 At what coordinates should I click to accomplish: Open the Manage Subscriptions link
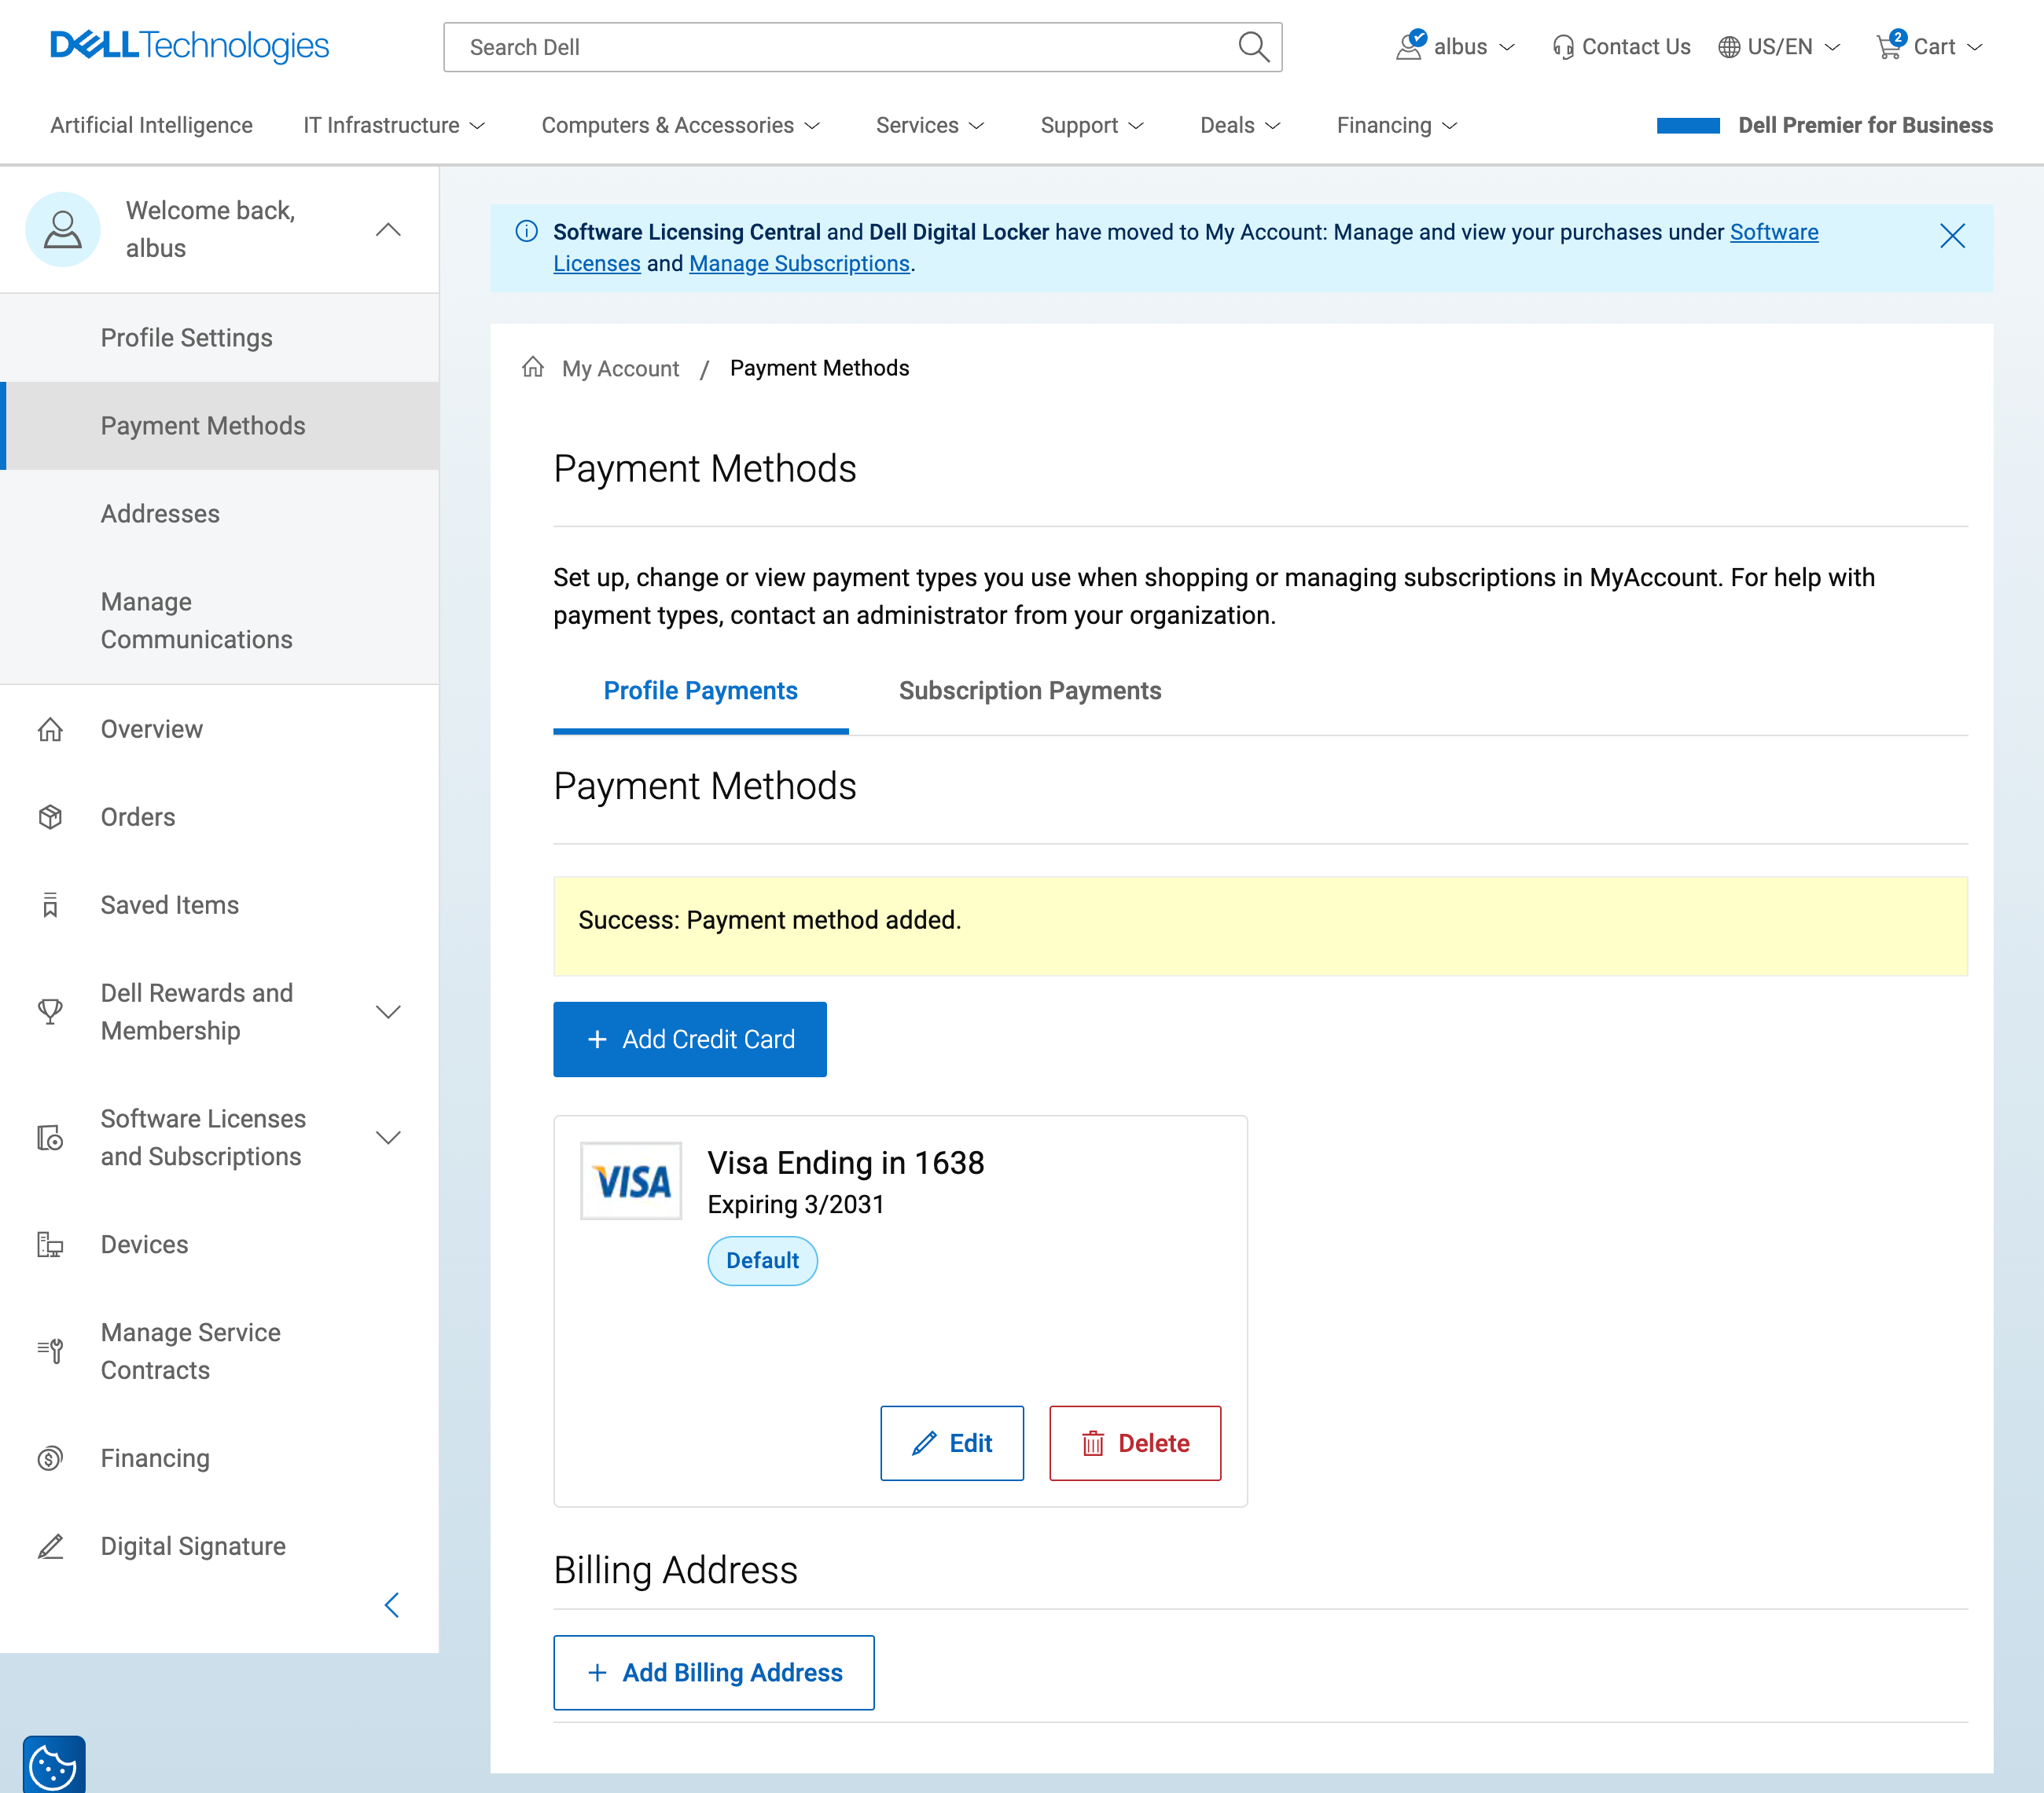pos(798,263)
